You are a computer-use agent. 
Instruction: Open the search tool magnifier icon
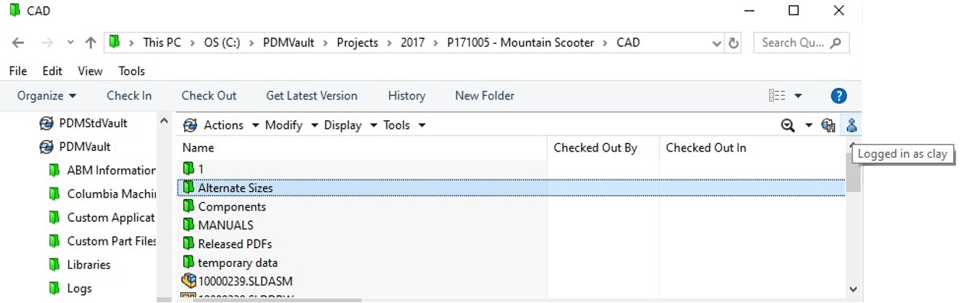[787, 125]
